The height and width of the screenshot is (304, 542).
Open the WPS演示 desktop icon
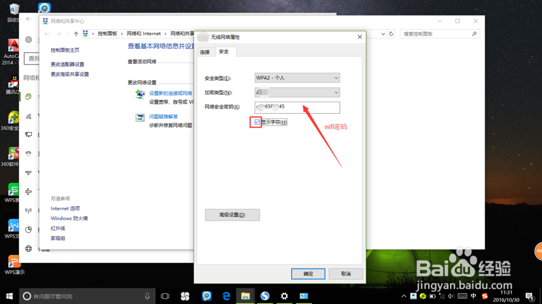point(14,265)
